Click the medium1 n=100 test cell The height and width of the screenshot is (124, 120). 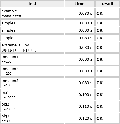tap(32, 59)
